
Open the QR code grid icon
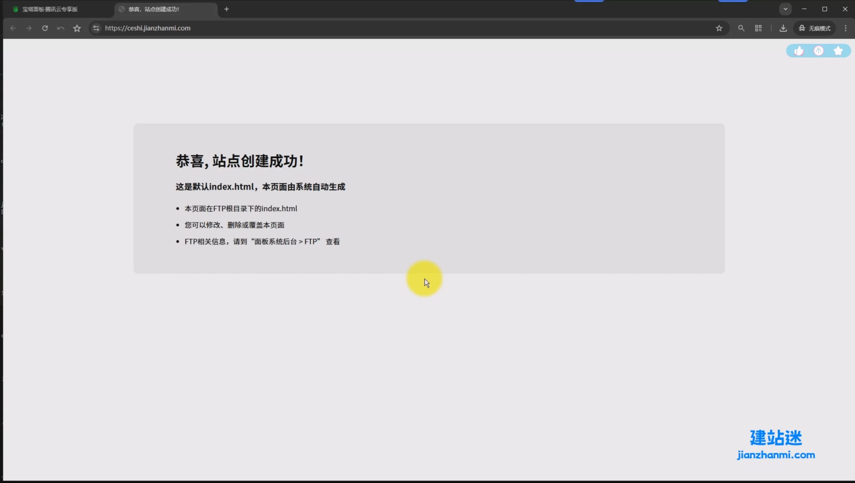[x=758, y=28]
